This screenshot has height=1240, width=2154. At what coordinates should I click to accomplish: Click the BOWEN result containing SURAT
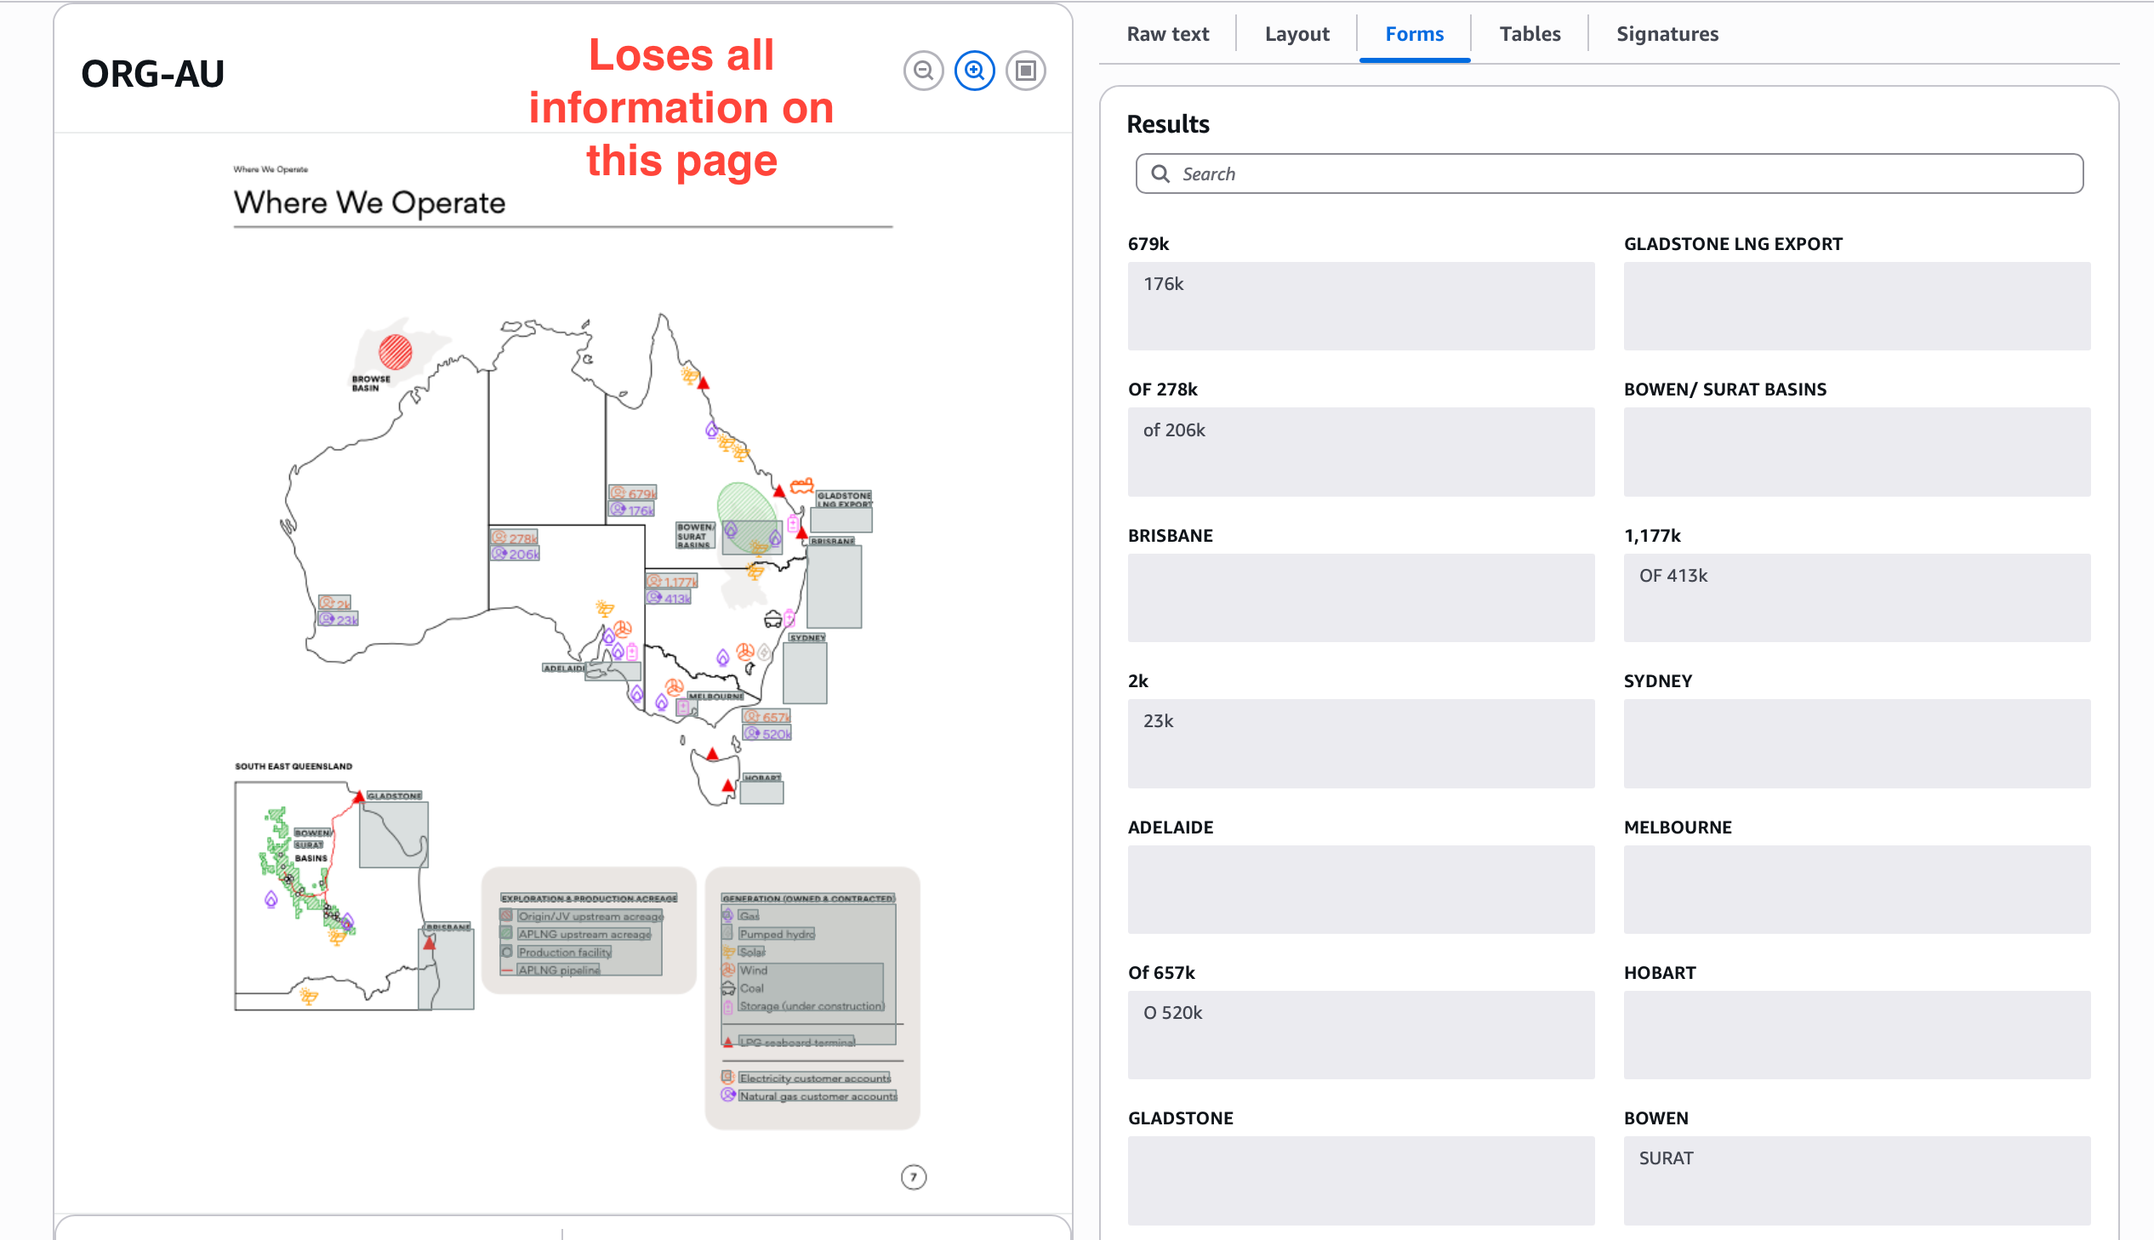tap(1856, 1180)
